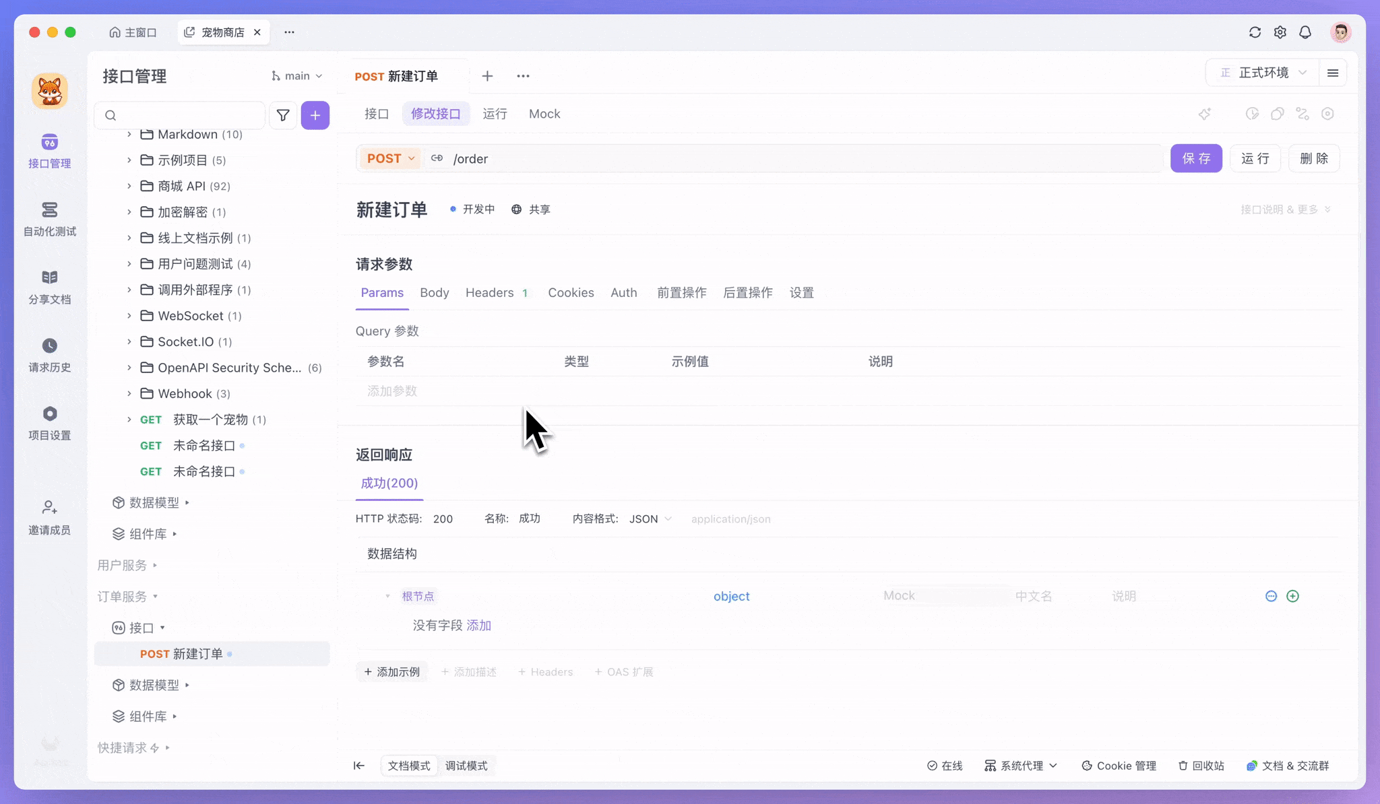The image size is (1380, 804).
Task: Open the main branch selector
Action: pos(296,75)
